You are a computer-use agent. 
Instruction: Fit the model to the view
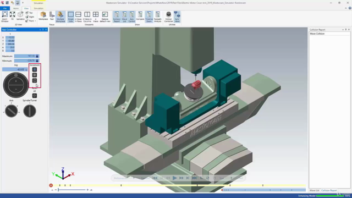(12, 16)
